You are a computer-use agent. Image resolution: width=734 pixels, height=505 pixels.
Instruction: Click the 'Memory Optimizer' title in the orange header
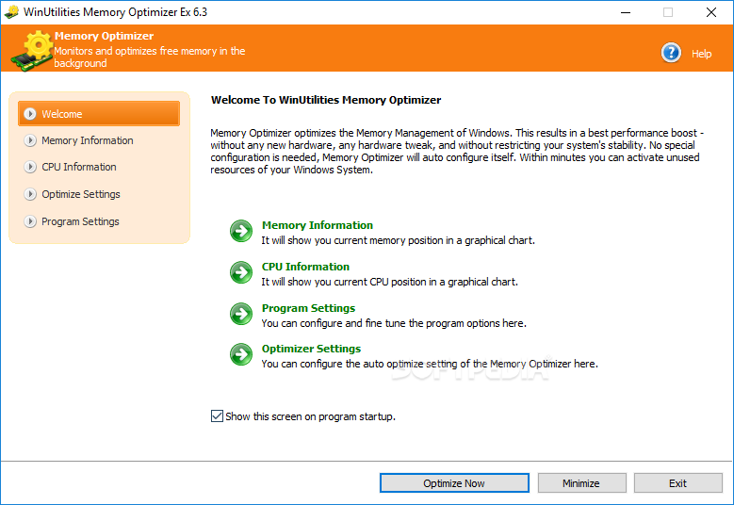104,36
